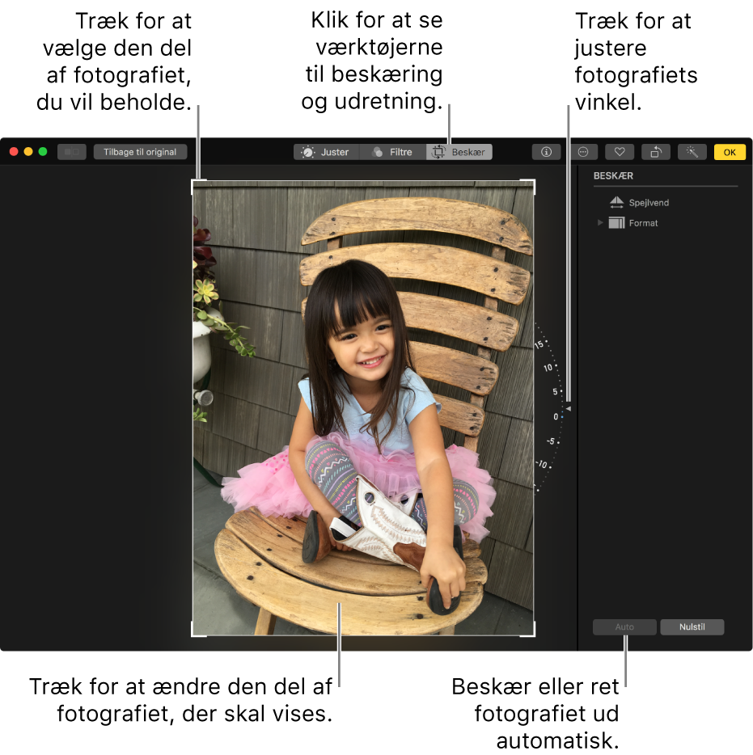
Task: Click the red close window button
Action: (14, 152)
